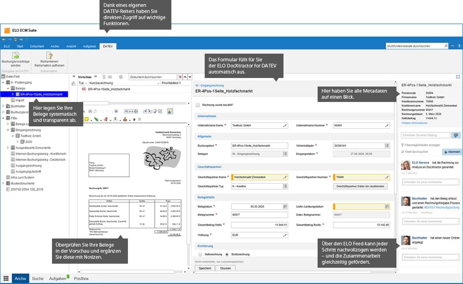Click the calendar icon beside Belegdatum
463x284 pixels.
click(285, 206)
